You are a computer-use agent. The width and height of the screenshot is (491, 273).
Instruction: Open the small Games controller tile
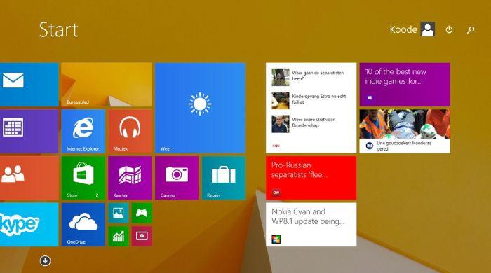point(142,213)
